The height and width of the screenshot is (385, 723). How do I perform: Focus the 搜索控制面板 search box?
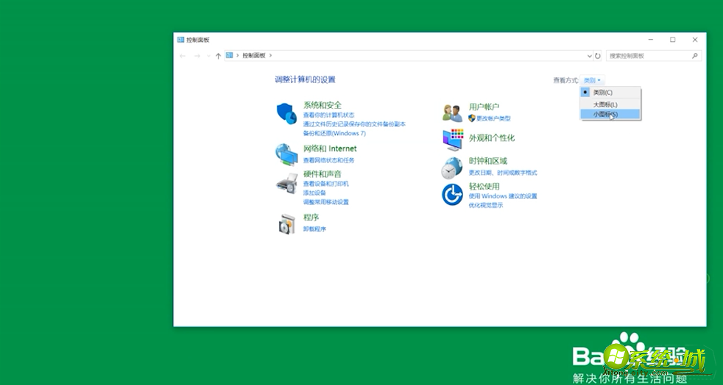click(x=654, y=56)
